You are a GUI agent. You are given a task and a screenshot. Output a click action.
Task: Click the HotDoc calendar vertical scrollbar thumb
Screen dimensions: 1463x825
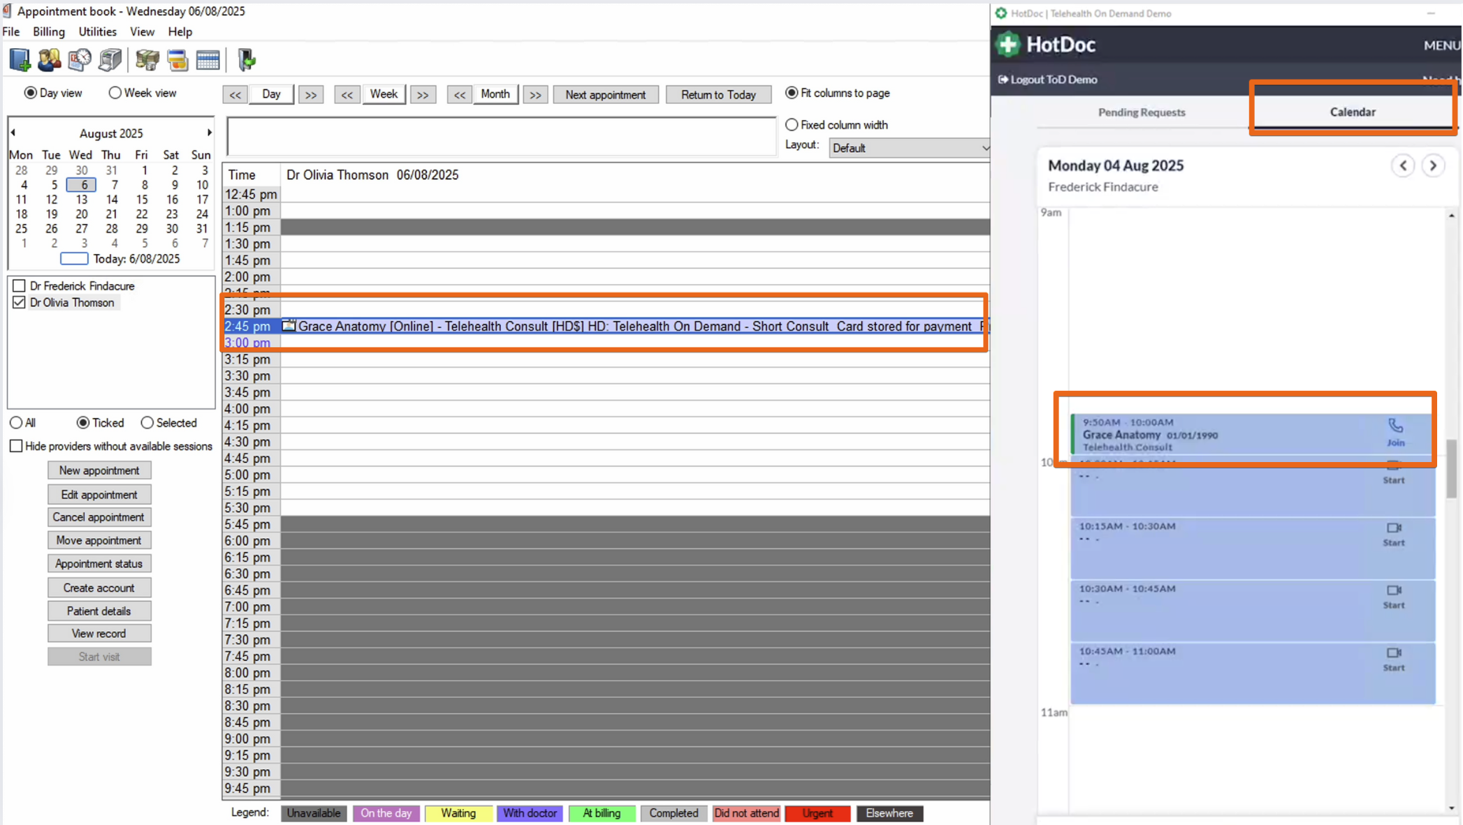(1451, 469)
